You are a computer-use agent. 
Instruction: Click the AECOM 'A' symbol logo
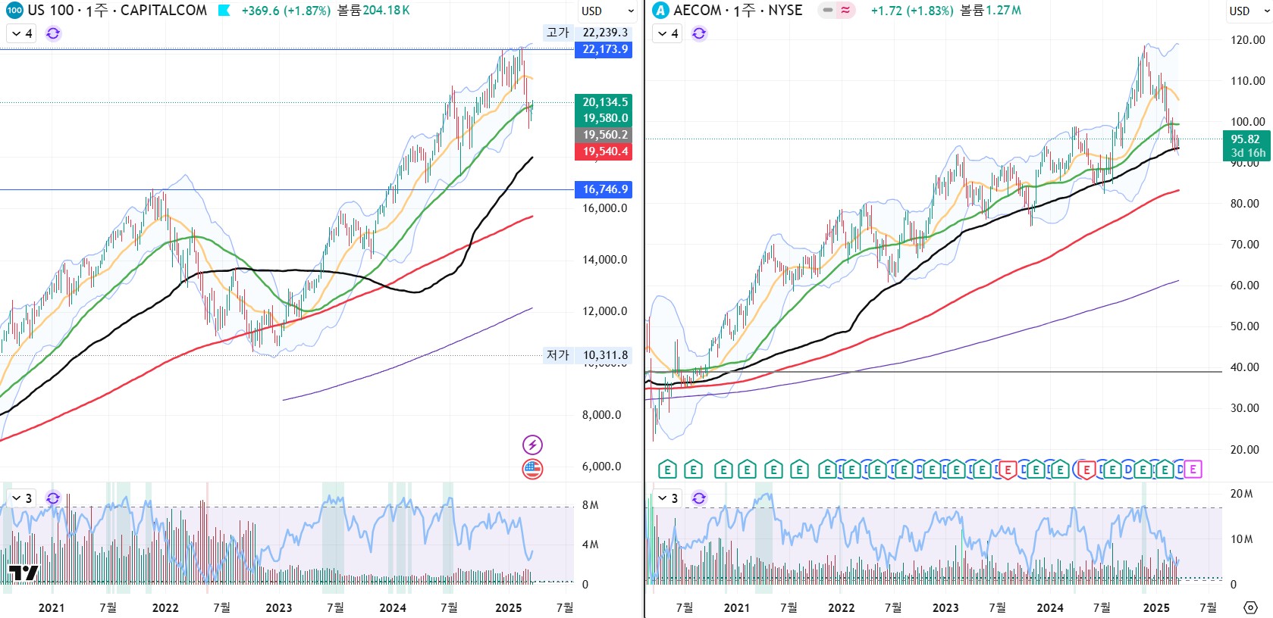(x=661, y=11)
